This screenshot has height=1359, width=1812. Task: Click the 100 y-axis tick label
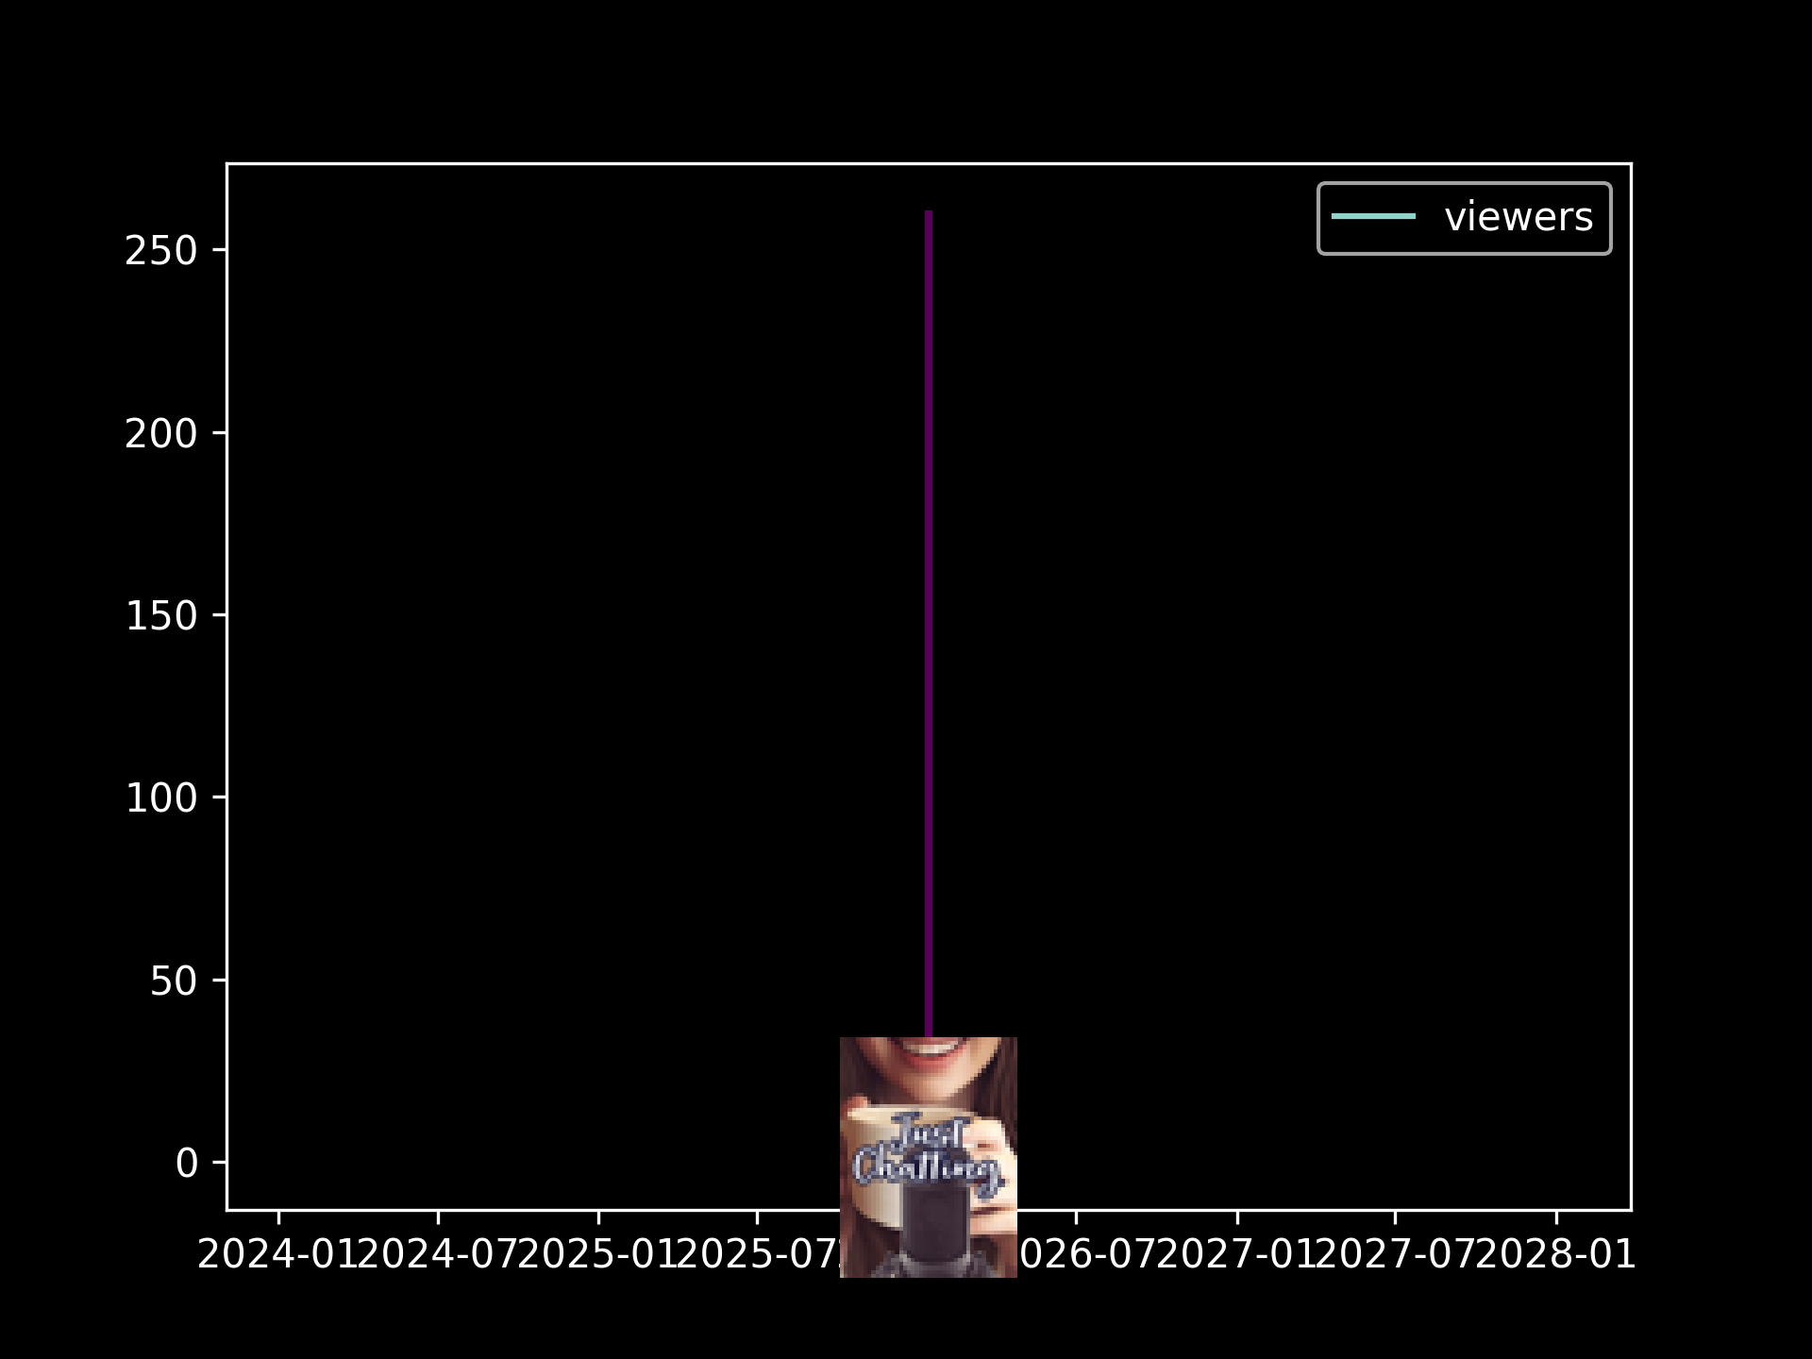(160, 799)
